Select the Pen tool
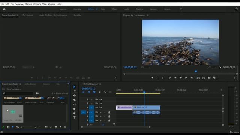 tap(75, 109)
